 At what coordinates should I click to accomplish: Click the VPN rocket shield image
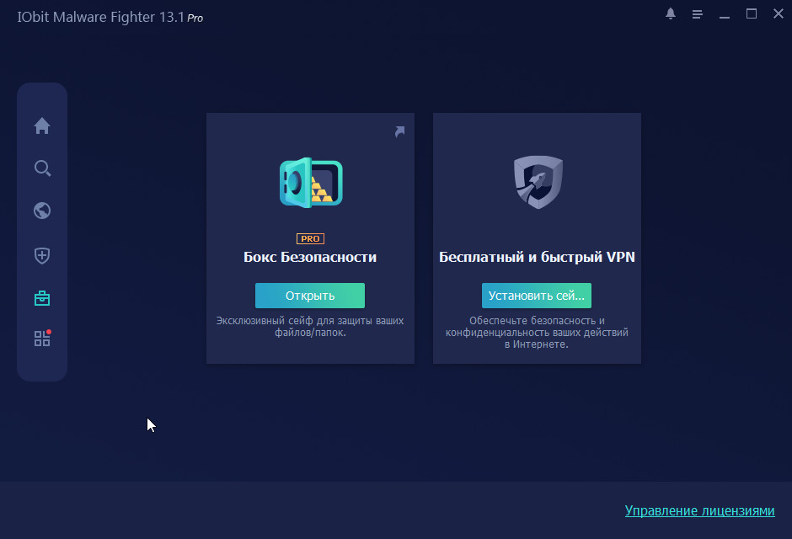(538, 182)
